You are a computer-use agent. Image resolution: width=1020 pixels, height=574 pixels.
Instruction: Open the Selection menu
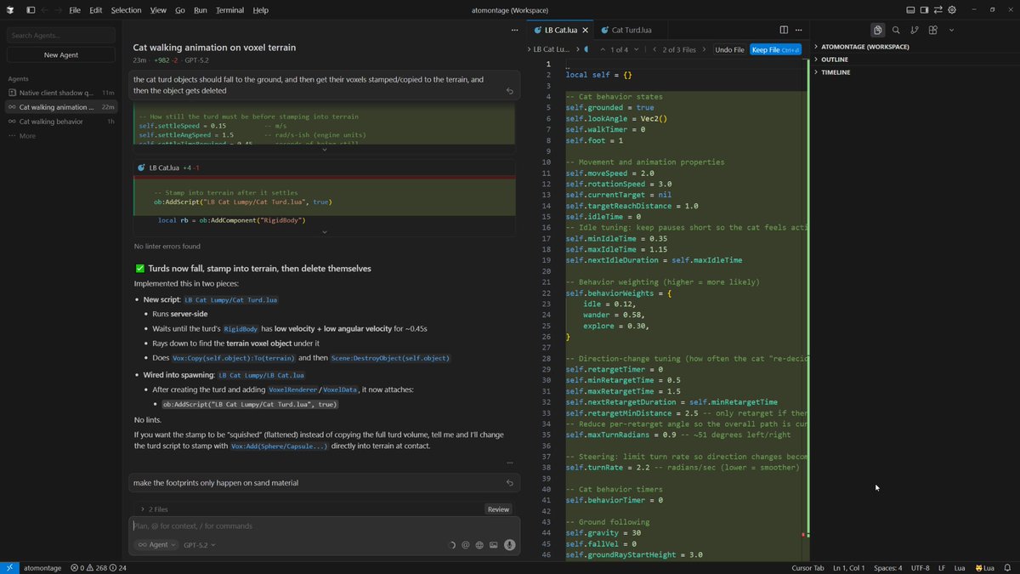(126, 10)
